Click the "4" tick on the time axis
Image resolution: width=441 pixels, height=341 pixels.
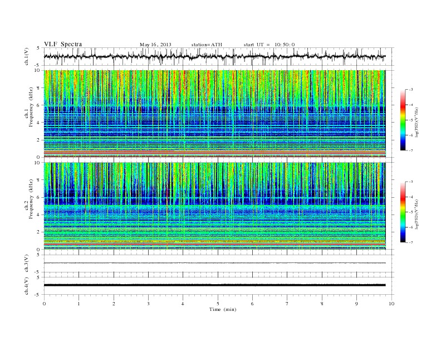(x=183, y=304)
